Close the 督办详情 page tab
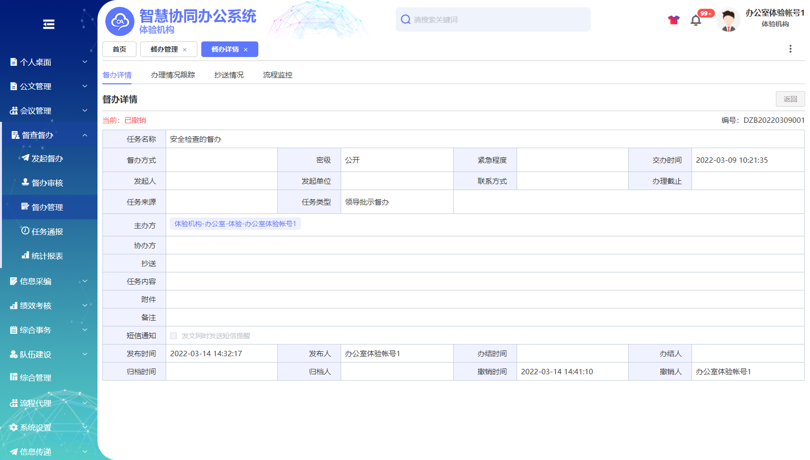Screen dimensions: 810x460 [246, 50]
